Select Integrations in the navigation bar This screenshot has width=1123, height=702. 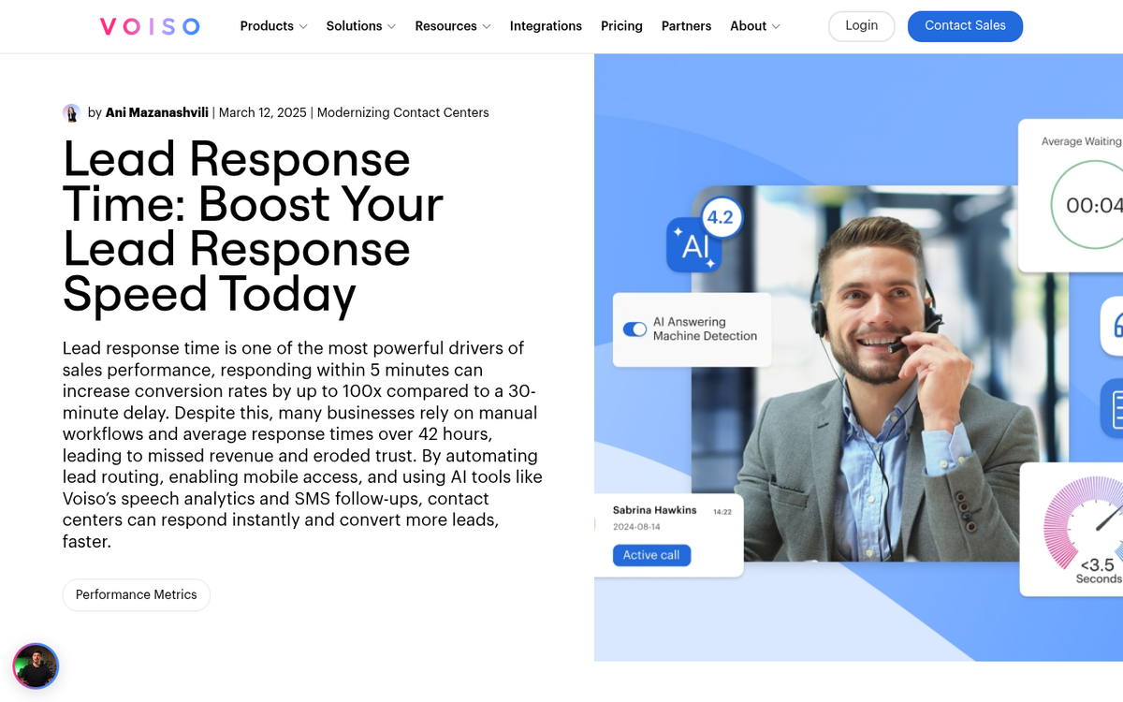pos(546,26)
